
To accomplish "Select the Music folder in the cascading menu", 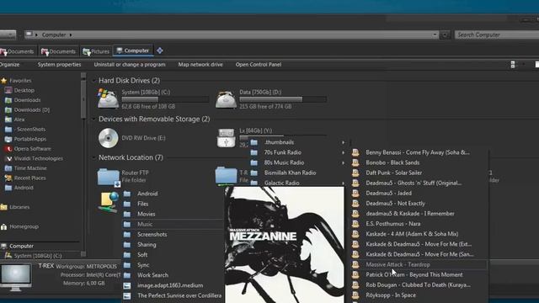I will pyautogui.click(x=173, y=225).
